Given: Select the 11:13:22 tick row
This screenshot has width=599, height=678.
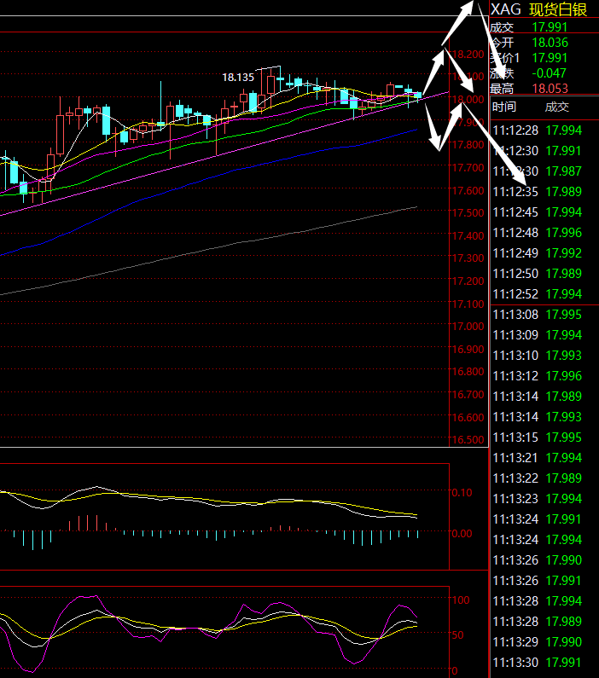Looking at the screenshot, I should point(538,478).
